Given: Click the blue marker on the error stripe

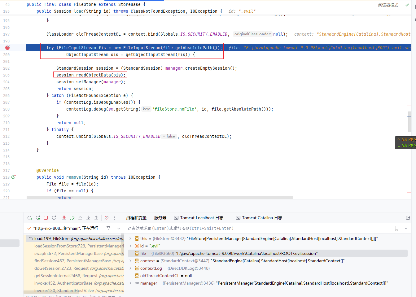Looking at the screenshot, I should pyautogui.click(x=409, y=116).
